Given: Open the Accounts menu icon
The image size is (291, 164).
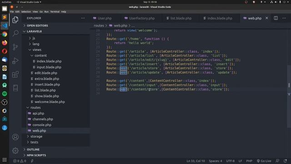Looking at the screenshot, I should (x=15, y=137).
